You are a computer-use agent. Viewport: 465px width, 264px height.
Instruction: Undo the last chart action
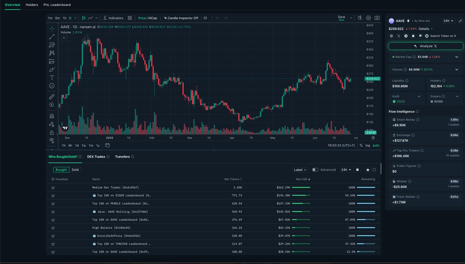click(217, 18)
